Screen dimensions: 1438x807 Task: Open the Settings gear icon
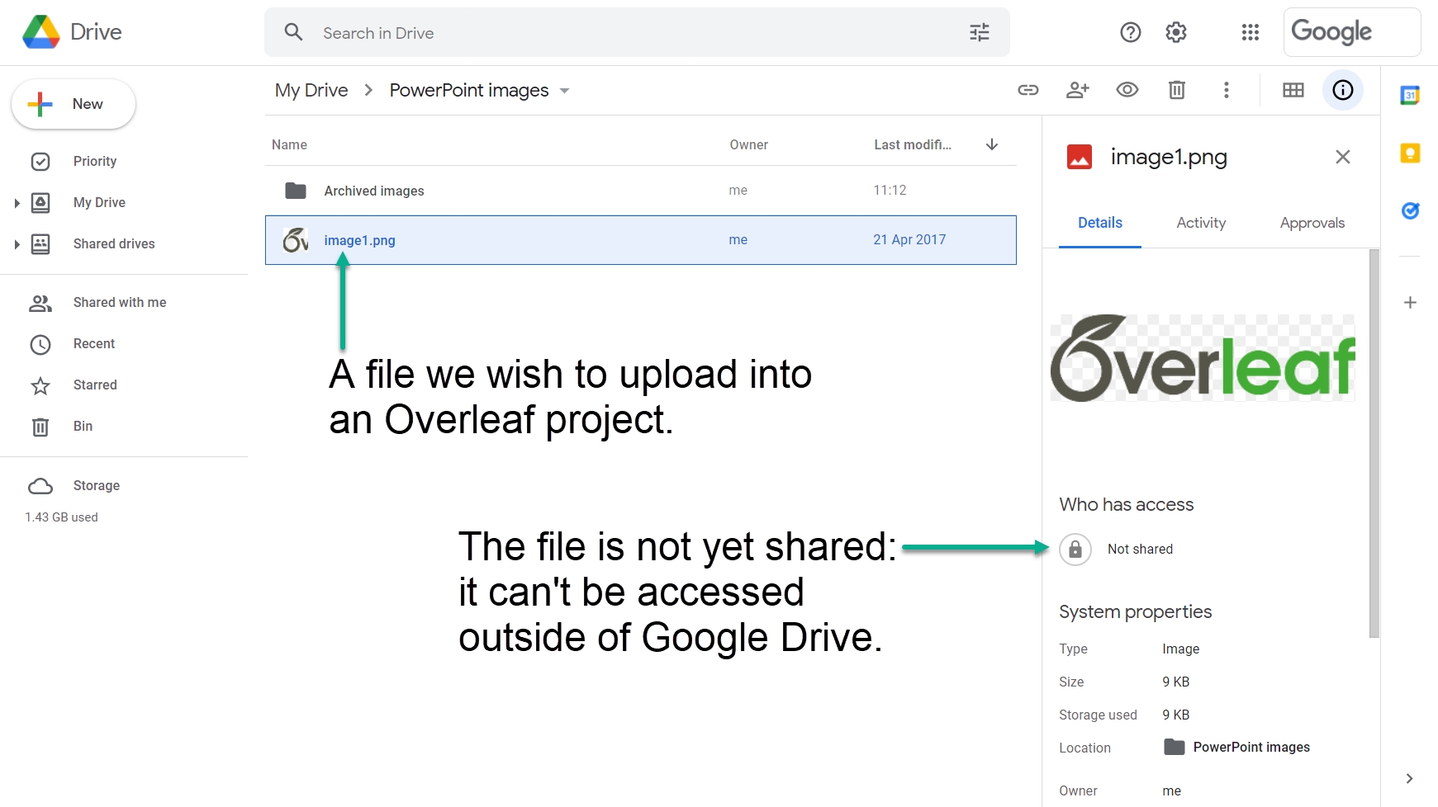1175,32
